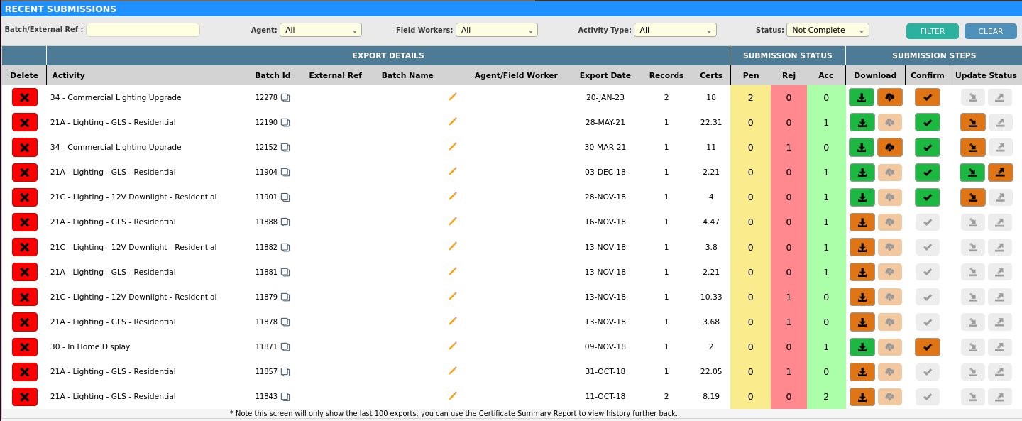Edit batch name for batch 12152
Image resolution: width=1022 pixels, height=421 pixels.
[x=452, y=147]
